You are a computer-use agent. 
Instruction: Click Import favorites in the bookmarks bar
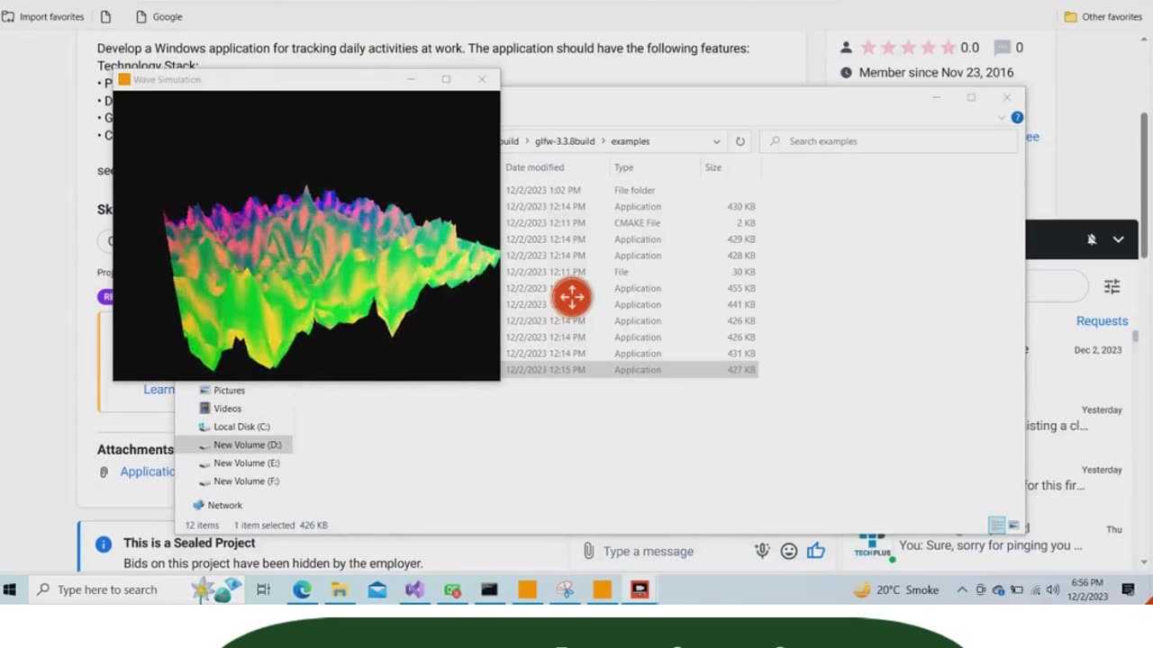[43, 17]
